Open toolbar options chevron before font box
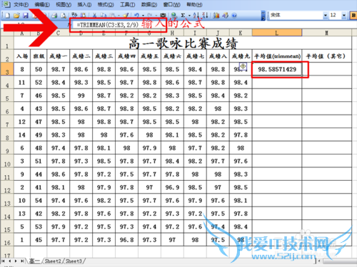The height and width of the screenshot is (267, 357). (263, 16)
